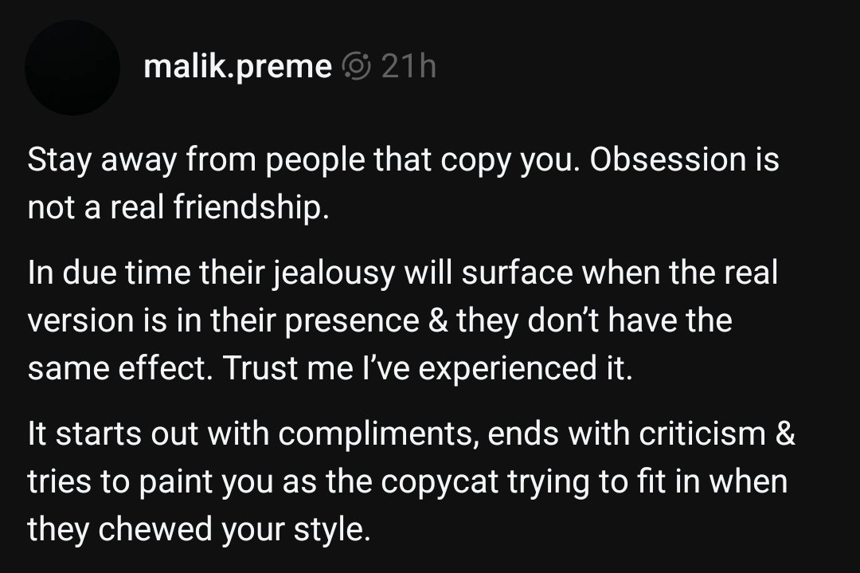
Task: Click the line 'not a real friendship.'
Action: coord(178,207)
